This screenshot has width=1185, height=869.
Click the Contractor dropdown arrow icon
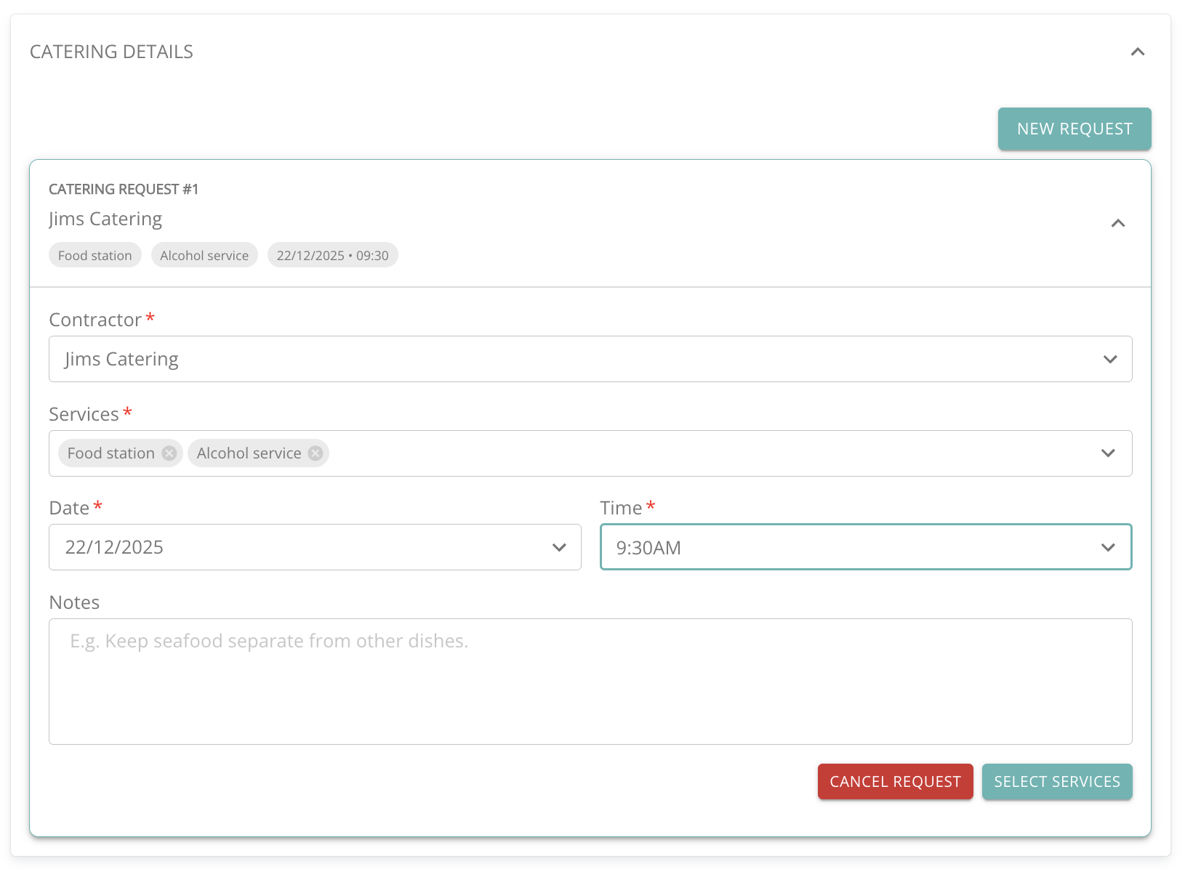1109,359
